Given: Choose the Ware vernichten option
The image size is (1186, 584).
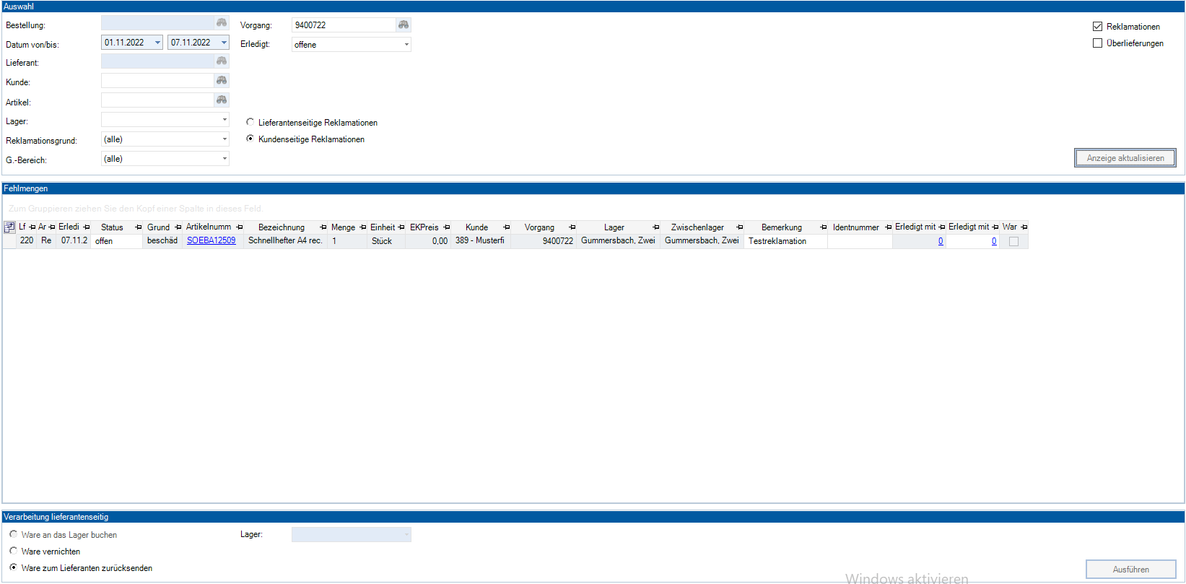Looking at the screenshot, I should point(14,552).
